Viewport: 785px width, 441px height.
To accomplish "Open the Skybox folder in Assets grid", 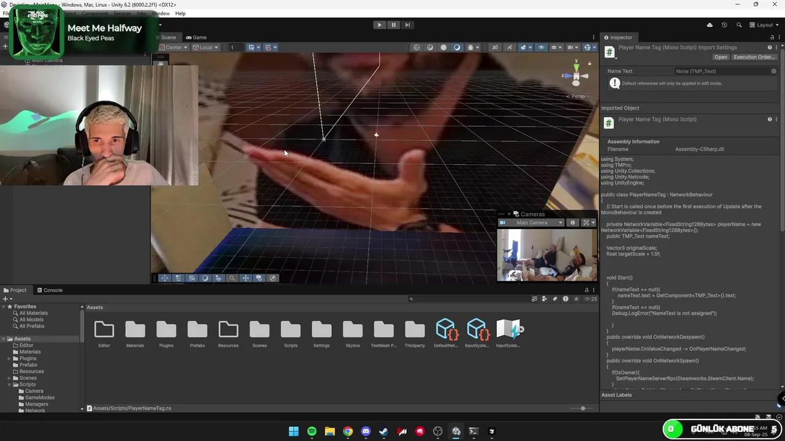I will (x=353, y=334).
